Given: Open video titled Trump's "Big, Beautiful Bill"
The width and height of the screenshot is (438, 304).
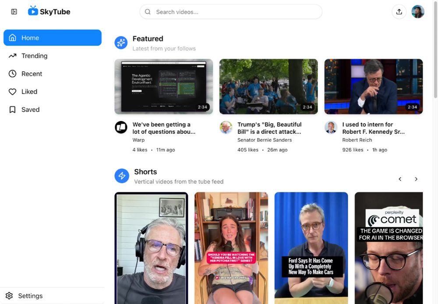Looking at the screenshot, I should pos(269,128).
